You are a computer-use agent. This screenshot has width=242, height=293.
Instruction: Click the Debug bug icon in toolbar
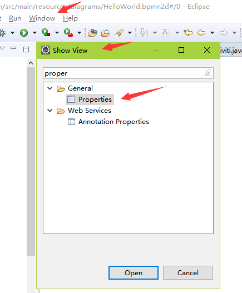(x=3, y=33)
